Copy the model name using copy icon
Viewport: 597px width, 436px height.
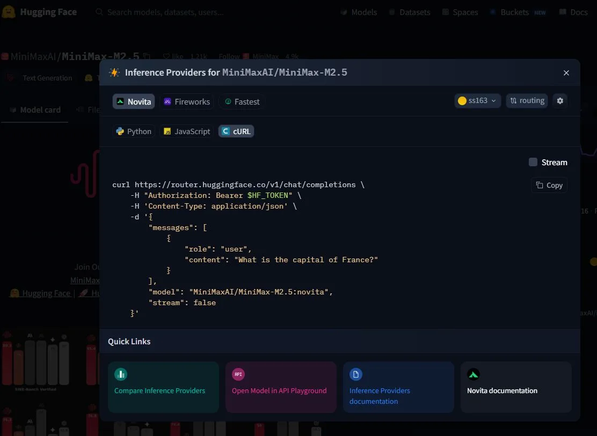tap(147, 56)
